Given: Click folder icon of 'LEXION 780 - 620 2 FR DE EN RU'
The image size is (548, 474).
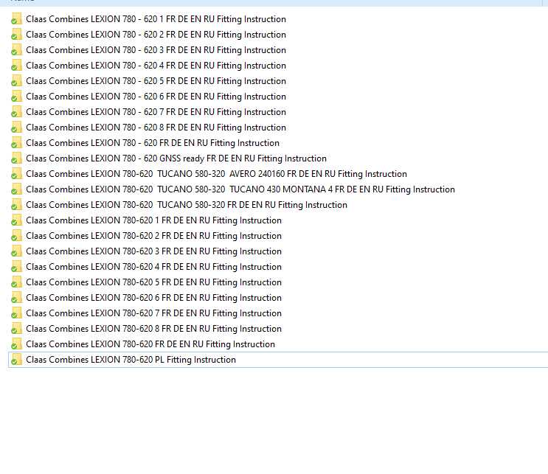Looking at the screenshot, I should pyautogui.click(x=16, y=34).
